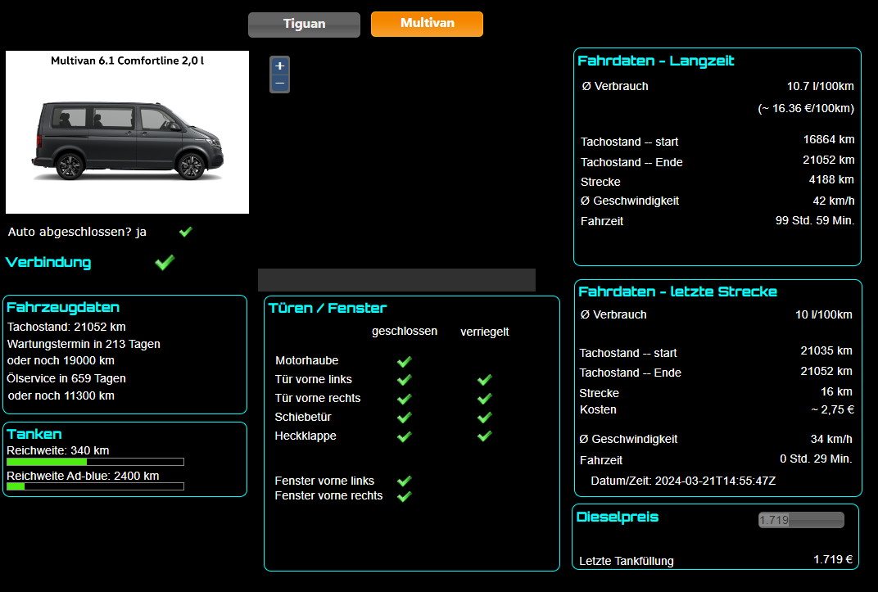Image resolution: width=878 pixels, height=592 pixels.
Task: Click the gray bar below the map
Action: [396, 280]
